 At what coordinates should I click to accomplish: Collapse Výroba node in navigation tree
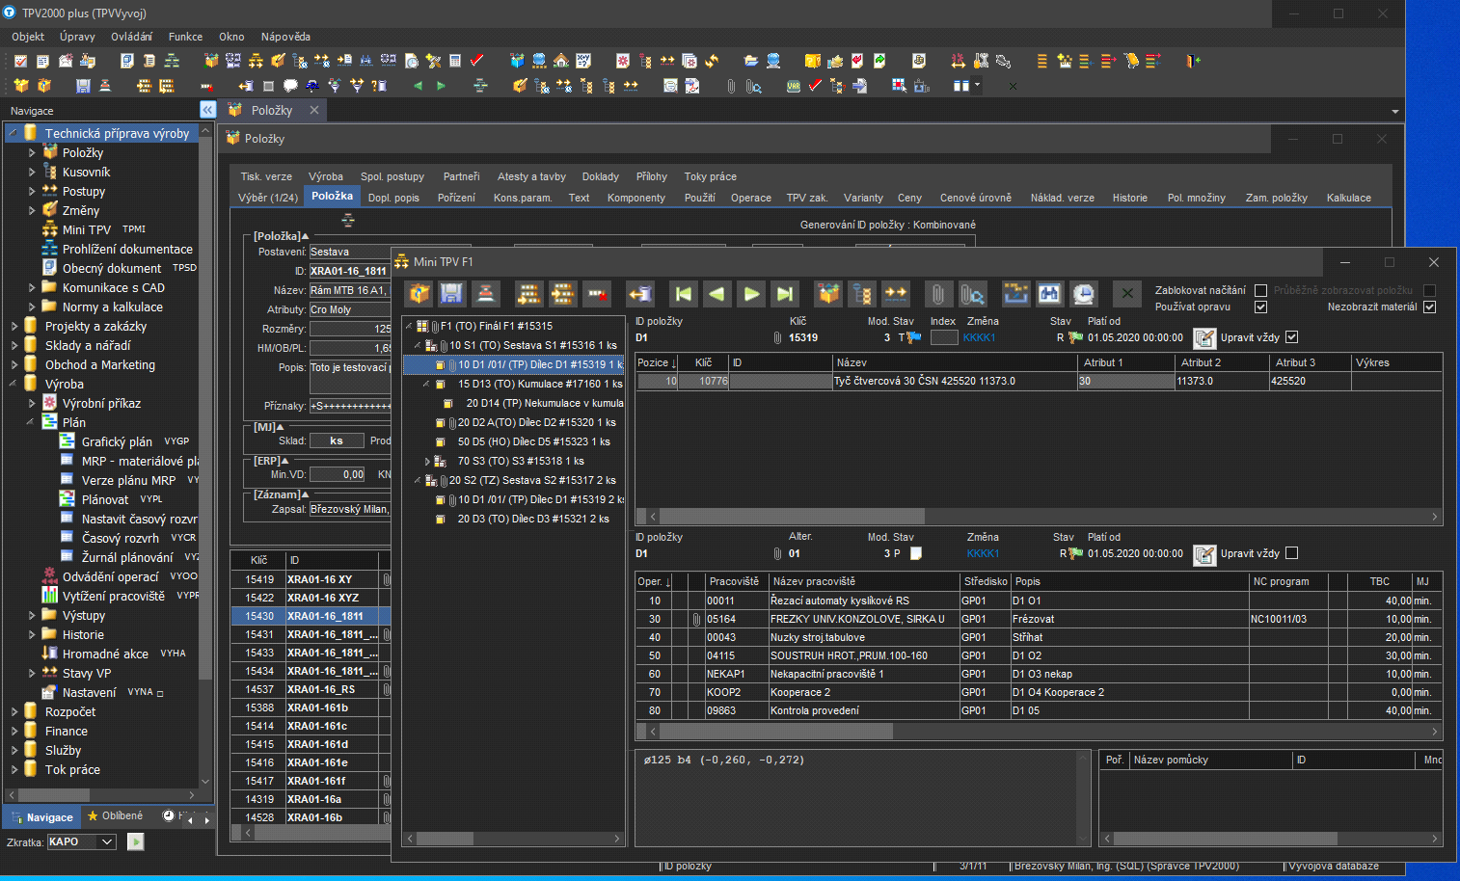tap(14, 384)
